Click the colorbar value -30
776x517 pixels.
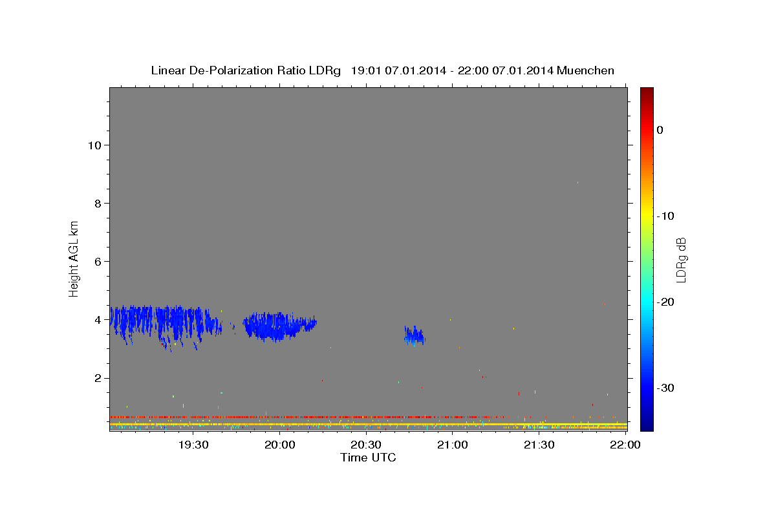666,388
